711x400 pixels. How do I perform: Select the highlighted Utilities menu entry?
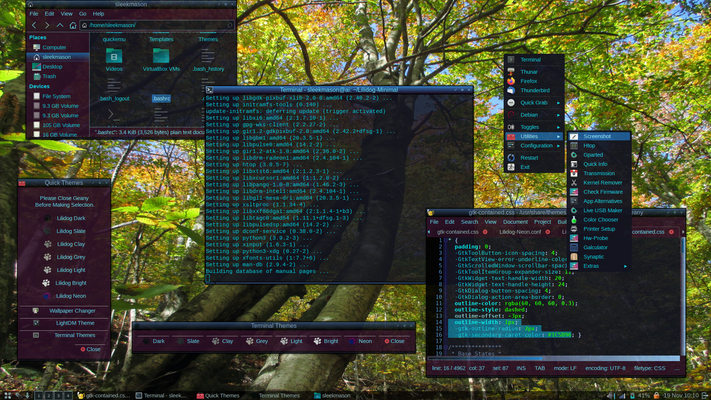click(x=534, y=136)
